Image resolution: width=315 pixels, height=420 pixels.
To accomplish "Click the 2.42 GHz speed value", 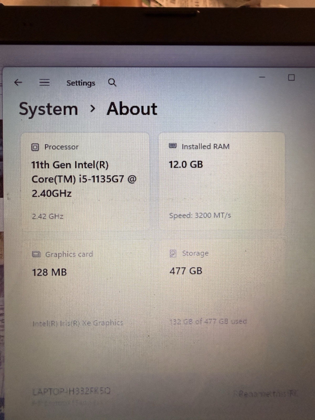I will [x=48, y=216].
